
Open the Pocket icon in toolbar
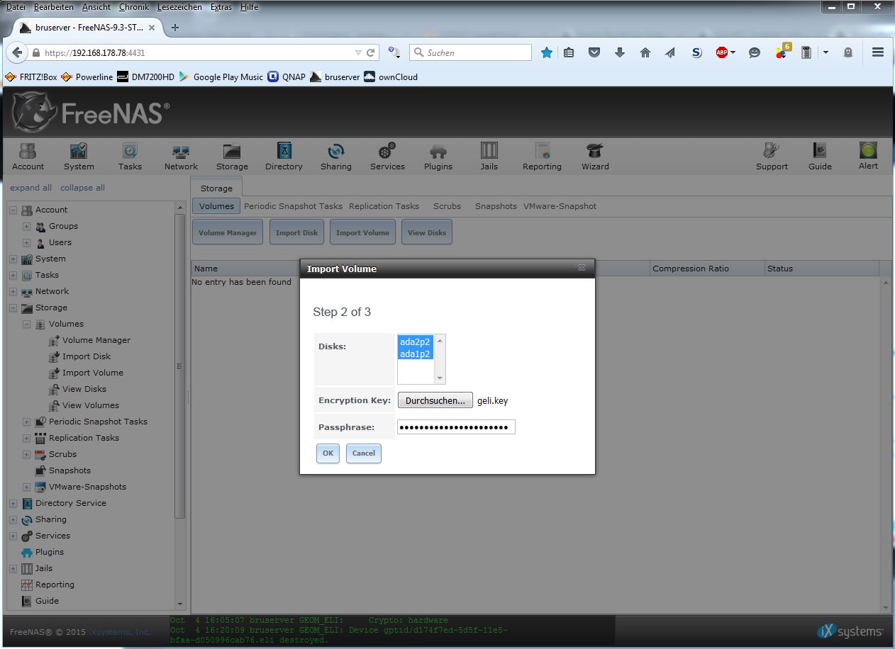[594, 52]
